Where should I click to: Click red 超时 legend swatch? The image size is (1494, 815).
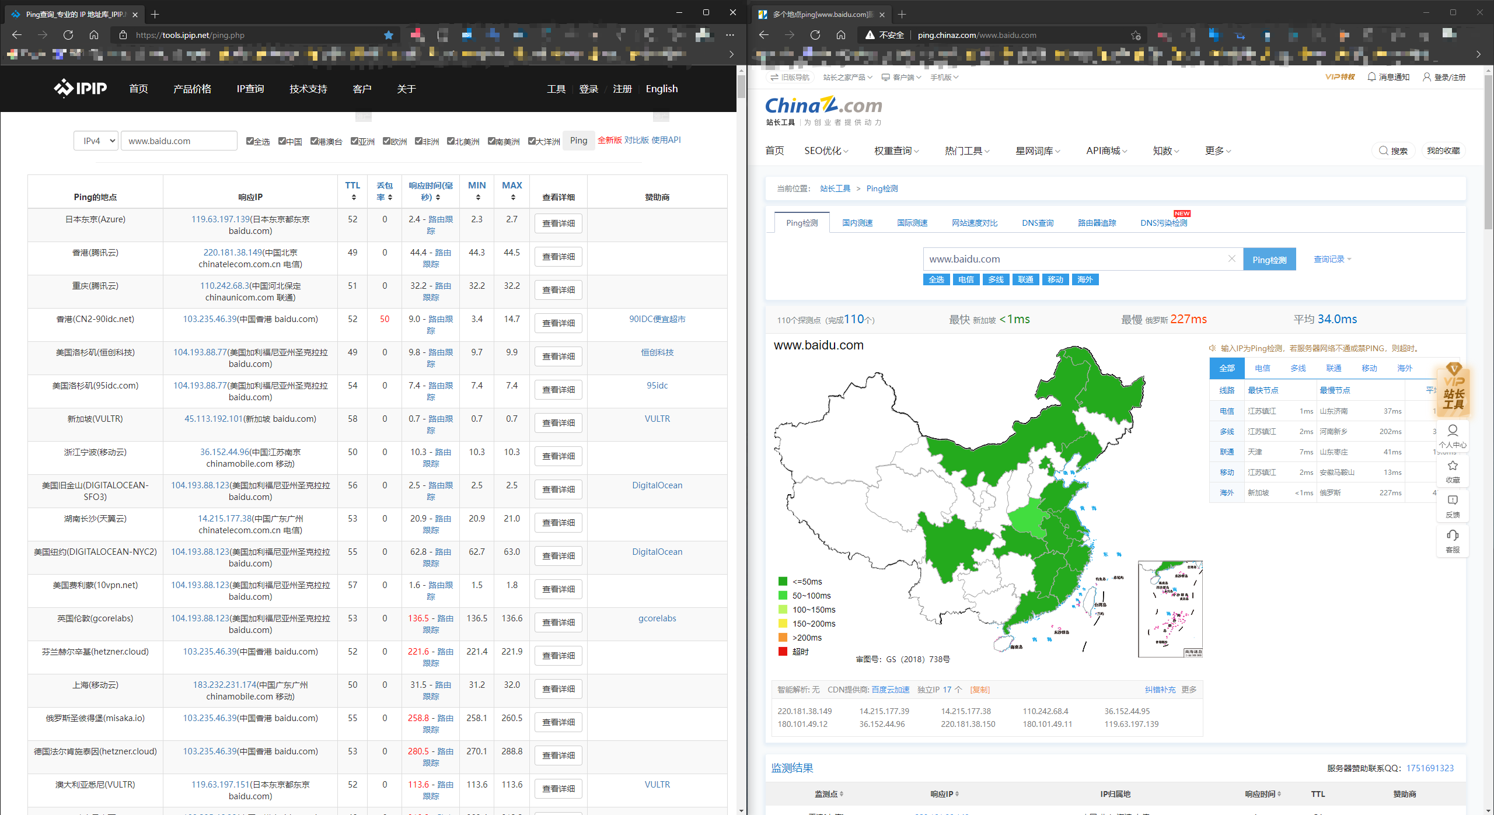tap(783, 652)
